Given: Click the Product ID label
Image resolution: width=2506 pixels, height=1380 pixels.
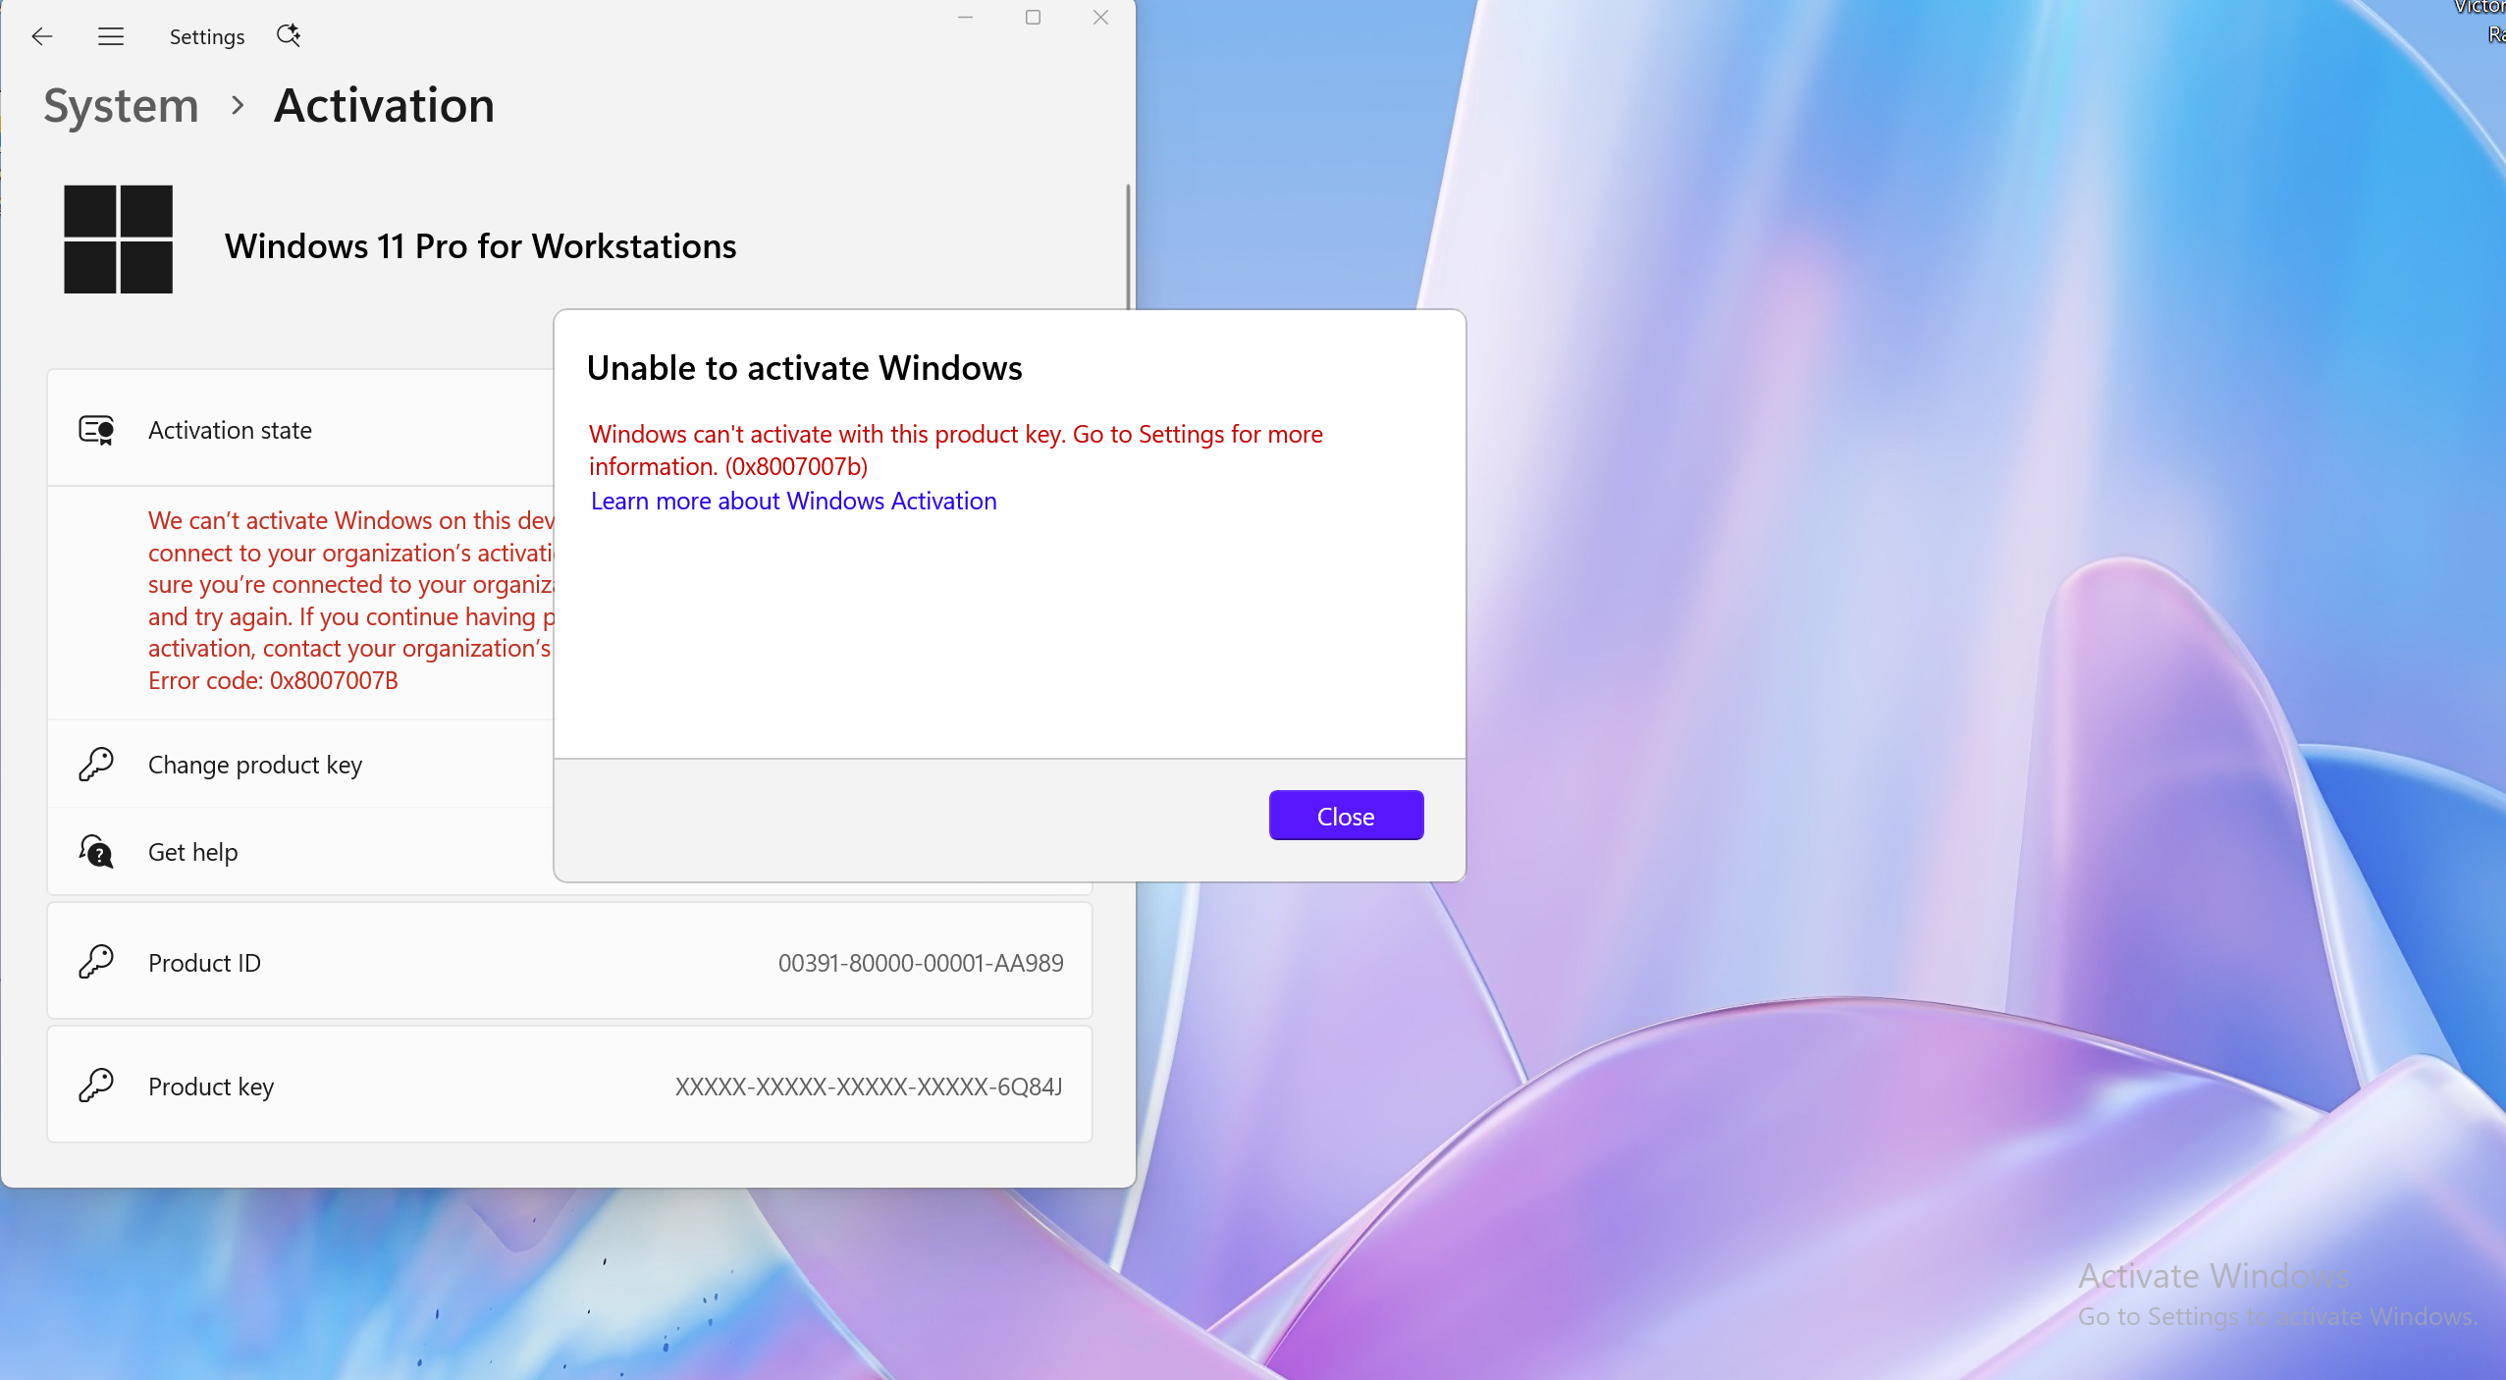Looking at the screenshot, I should pyautogui.click(x=204, y=963).
